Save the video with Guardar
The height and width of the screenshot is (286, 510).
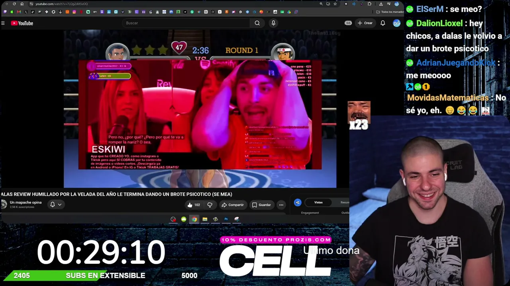261,205
